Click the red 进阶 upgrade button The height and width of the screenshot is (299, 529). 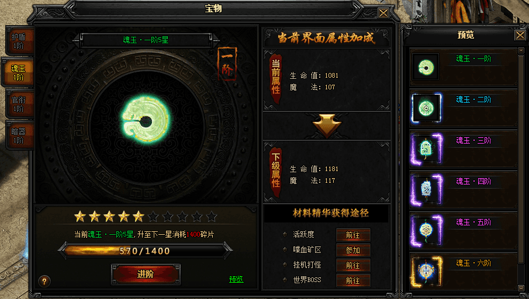click(x=146, y=274)
